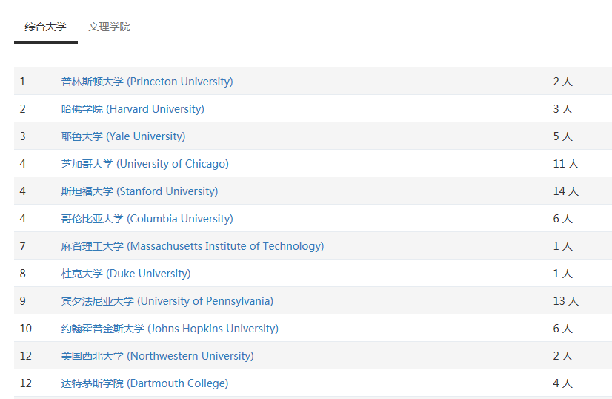Viewport: 612px width, 399px height.
Task: Click the 4 人 count for Dartmouth
Action: tap(562, 383)
